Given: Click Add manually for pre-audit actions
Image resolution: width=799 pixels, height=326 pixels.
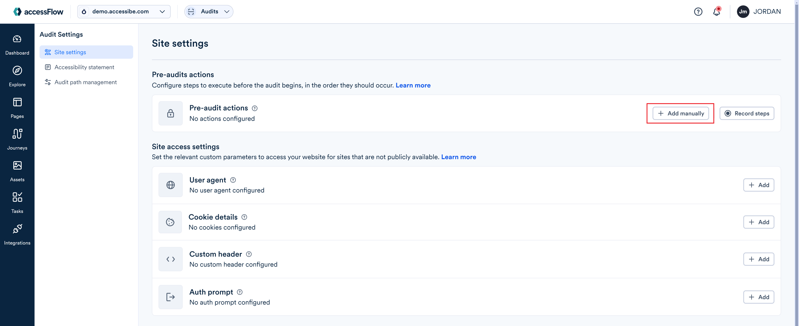Looking at the screenshot, I should tap(680, 113).
